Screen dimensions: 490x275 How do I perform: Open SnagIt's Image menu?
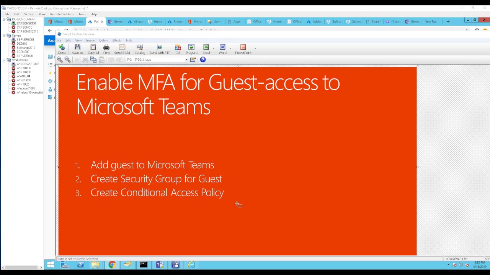coord(90,40)
